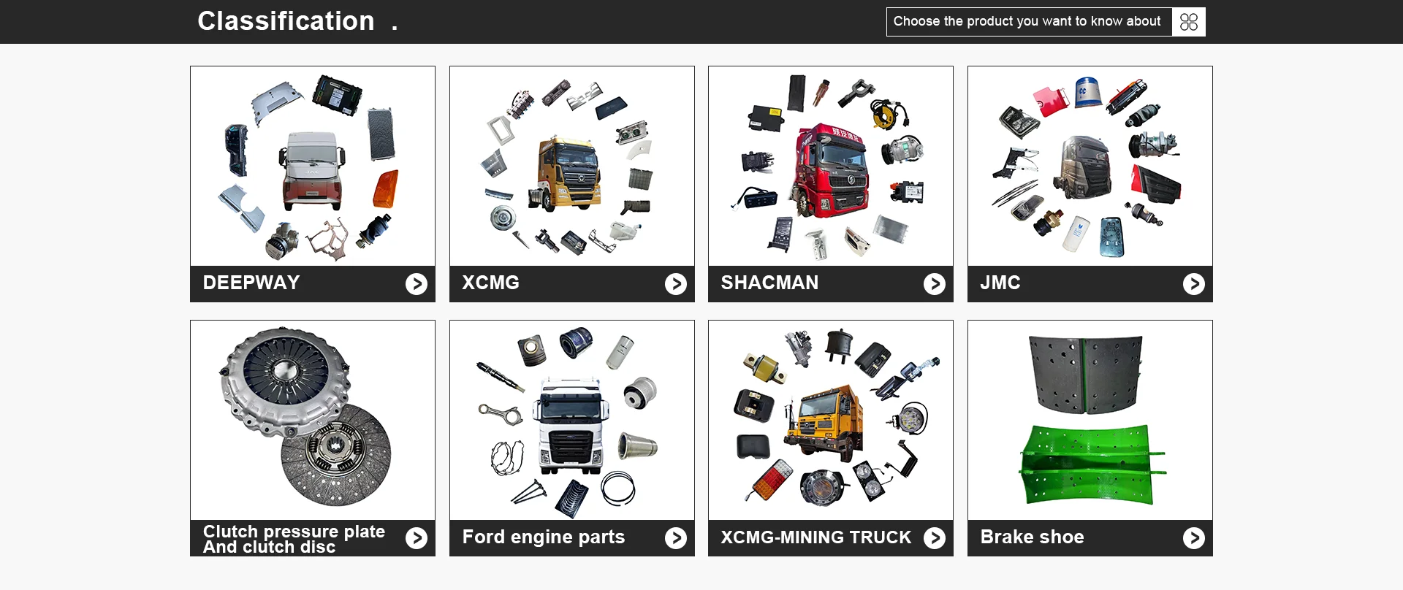Open the red SHACMAN truck parts image
This screenshot has width=1403, height=590.
tap(831, 166)
